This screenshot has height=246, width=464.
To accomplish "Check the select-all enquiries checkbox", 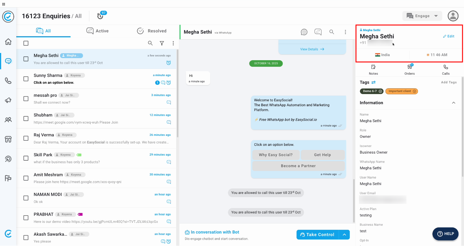I will point(26,43).
